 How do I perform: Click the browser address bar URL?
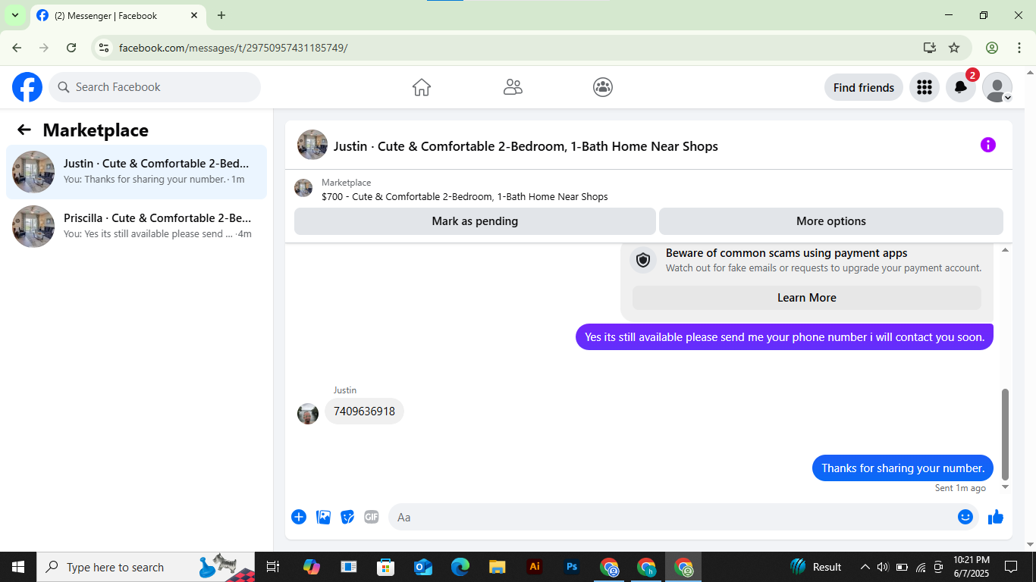click(233, 48)
